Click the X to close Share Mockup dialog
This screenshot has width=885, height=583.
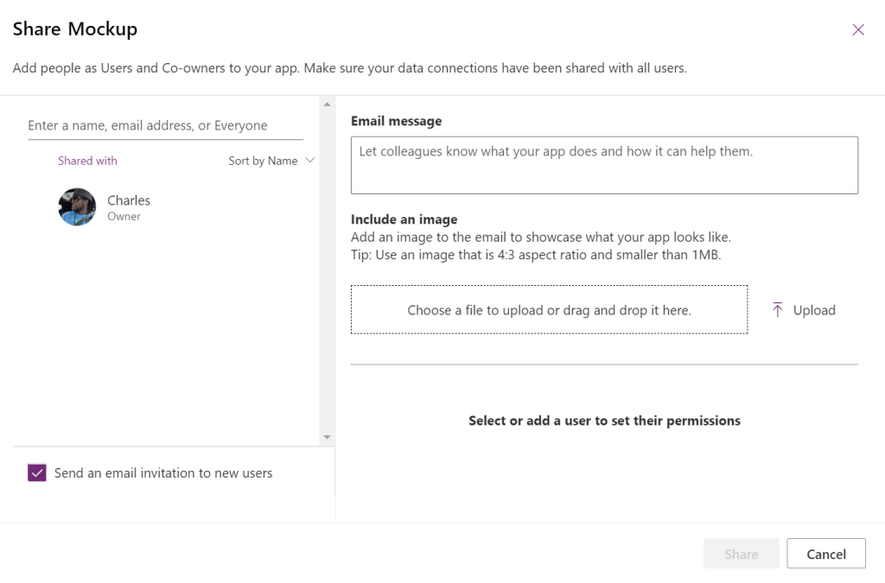tap(857, 29)
